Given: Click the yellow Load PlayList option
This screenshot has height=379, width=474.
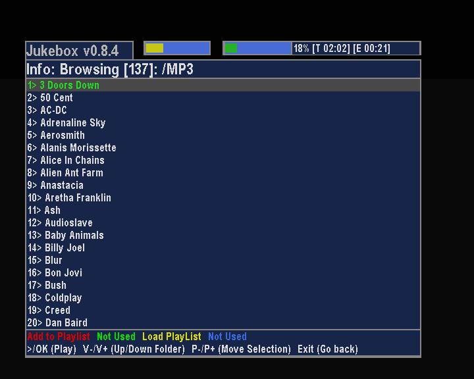Looking at the screenshot, I should coord(171,336).
